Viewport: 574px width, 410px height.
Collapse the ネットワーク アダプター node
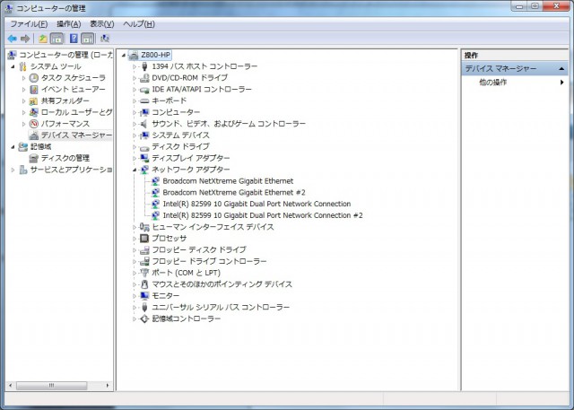pyautogui.click(x=135, y=170)
